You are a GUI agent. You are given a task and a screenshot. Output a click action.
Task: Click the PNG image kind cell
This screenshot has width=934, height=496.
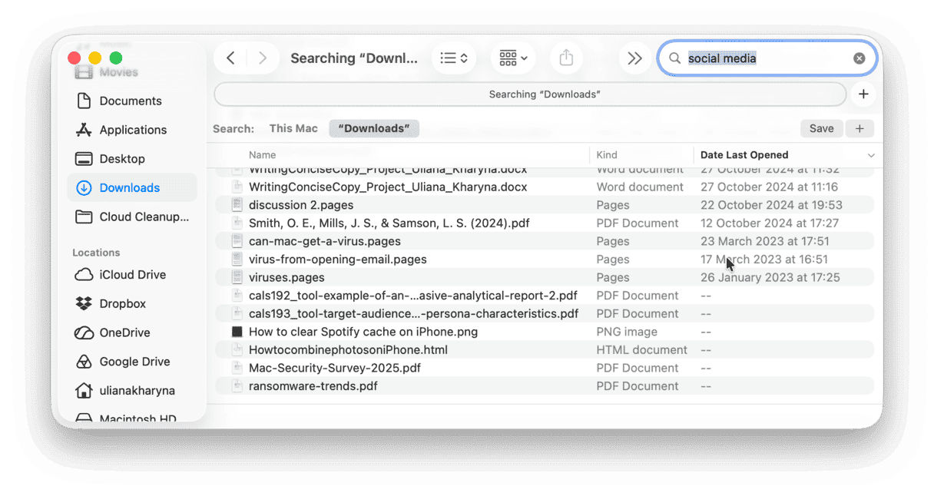coord(627,332)
